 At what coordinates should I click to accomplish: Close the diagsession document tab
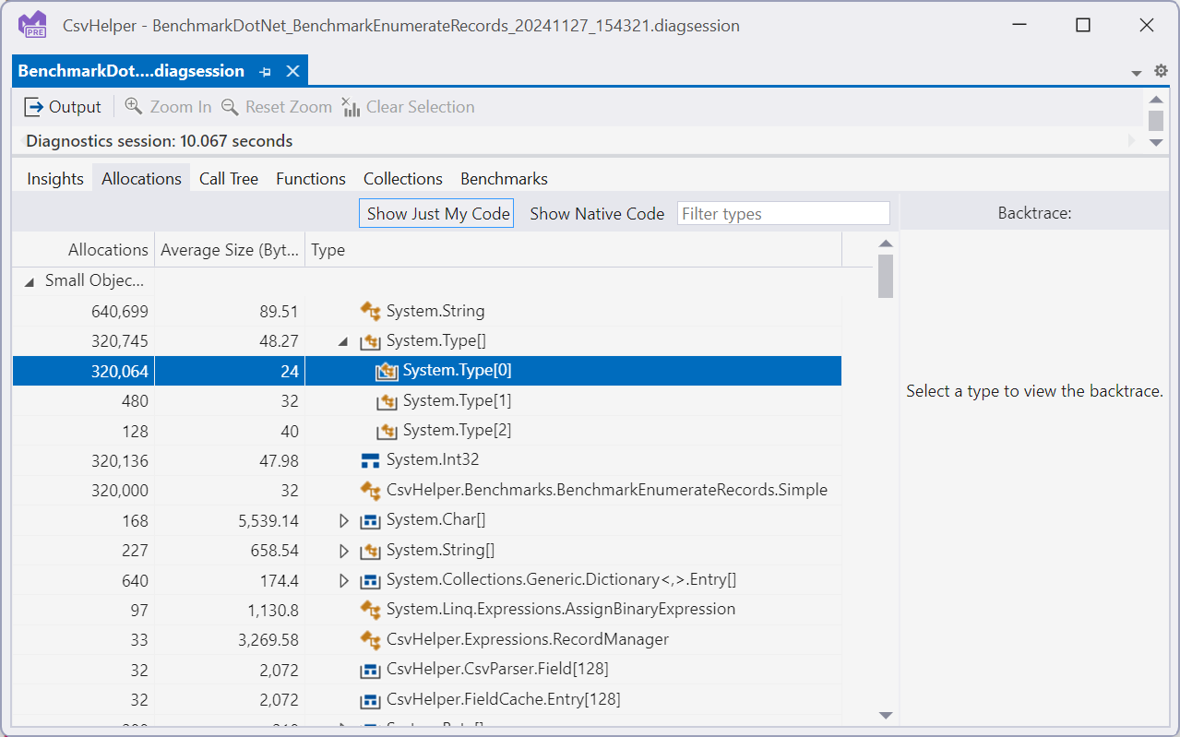click(x=292, y=72)
